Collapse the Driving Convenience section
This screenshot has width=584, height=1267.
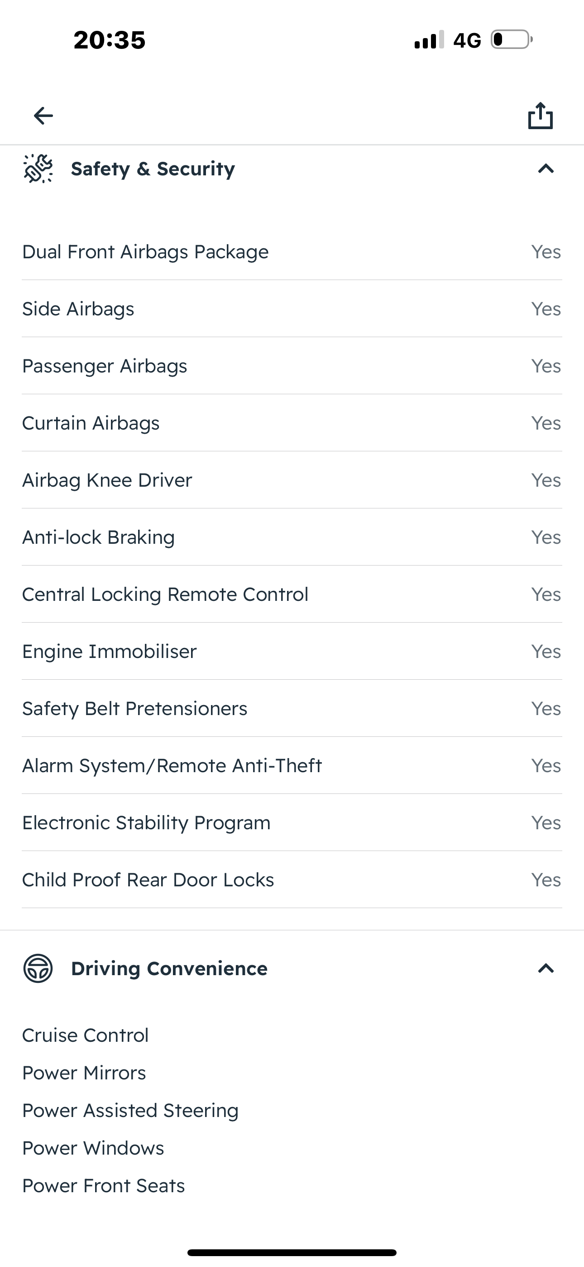click(546, 968)
